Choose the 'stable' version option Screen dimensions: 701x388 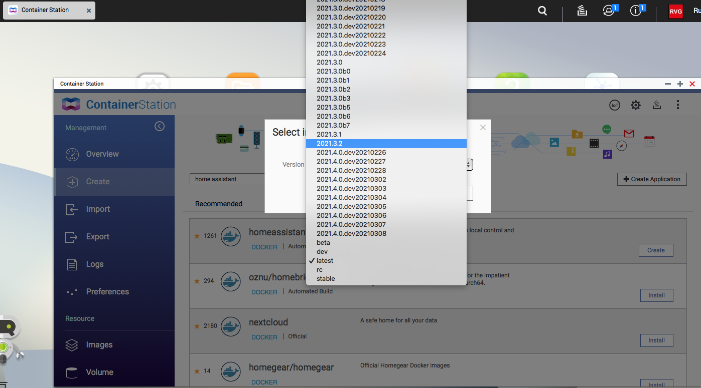point(326,279)
